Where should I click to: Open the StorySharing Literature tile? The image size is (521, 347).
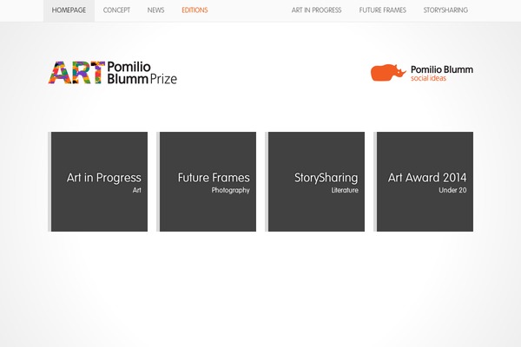[x=315, y=181]
